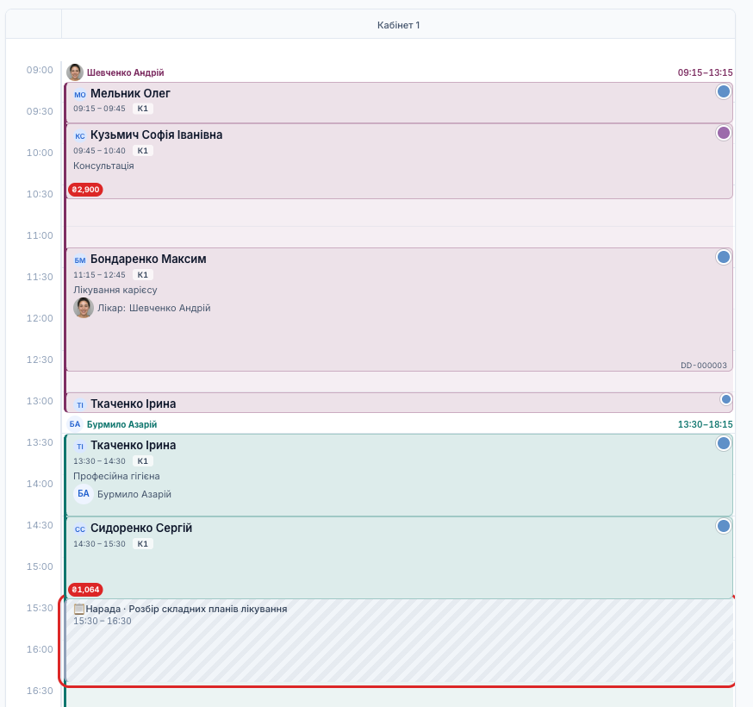Click the shift time range 09:15–13:15

[x=705, y=72]
